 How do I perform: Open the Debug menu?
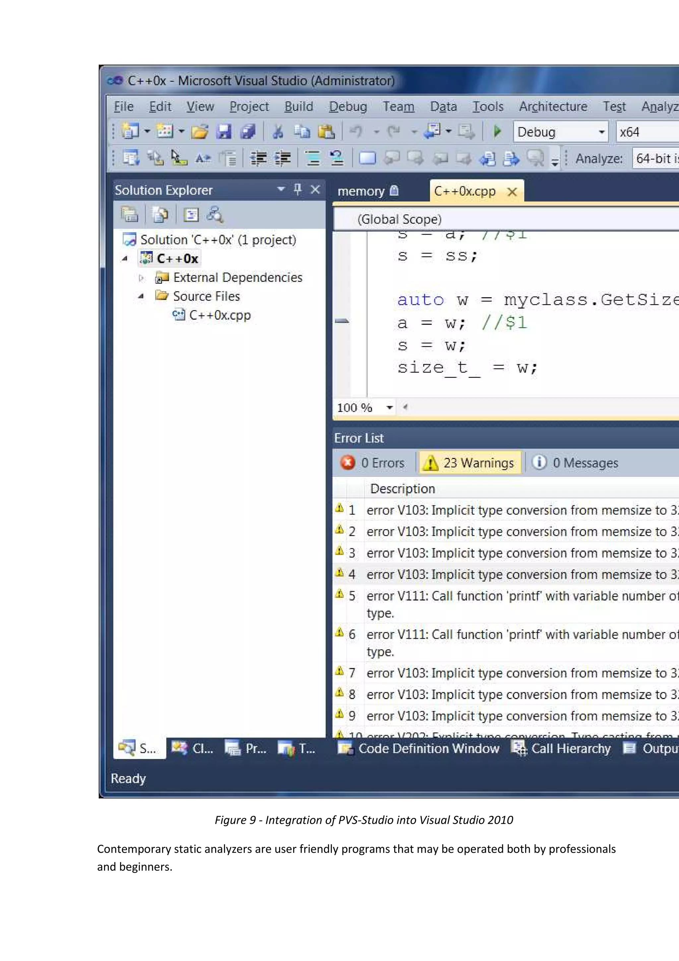point(348,106)
